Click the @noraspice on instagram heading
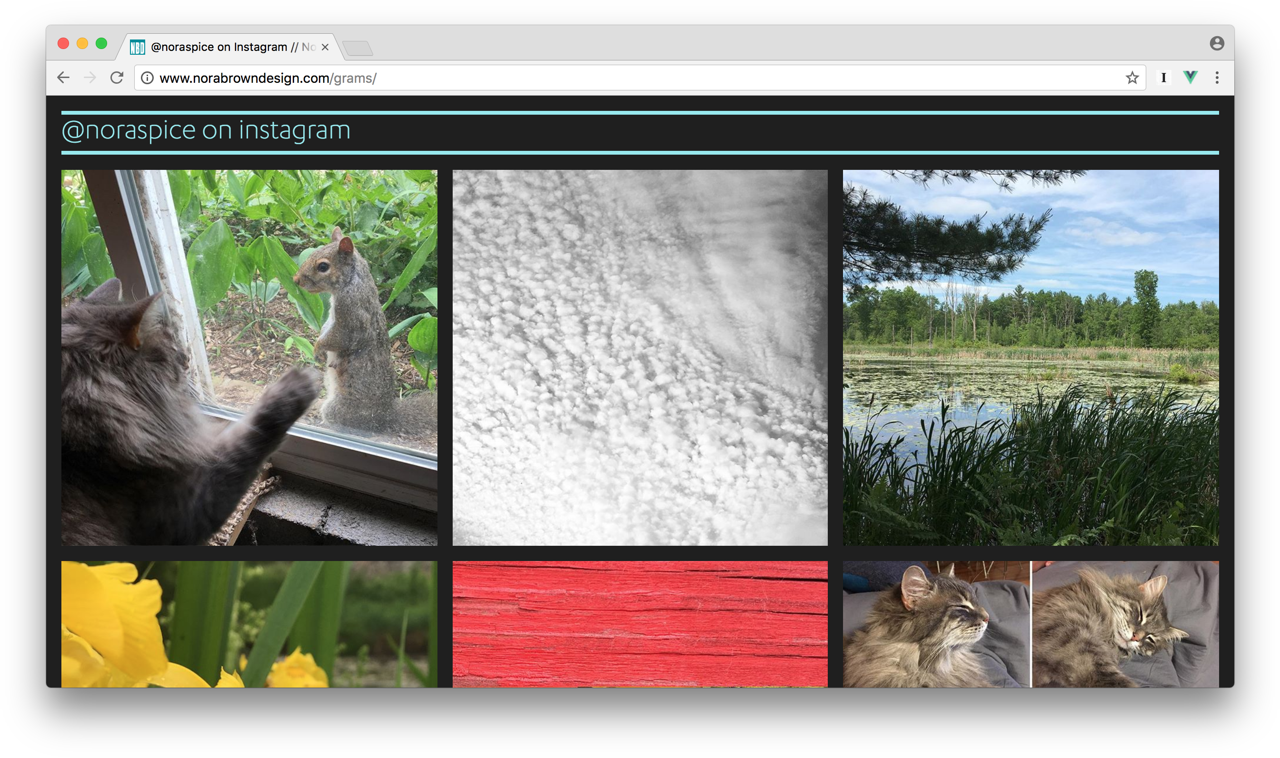Screen dimensions: 1280x758 (x=206, y=131)
